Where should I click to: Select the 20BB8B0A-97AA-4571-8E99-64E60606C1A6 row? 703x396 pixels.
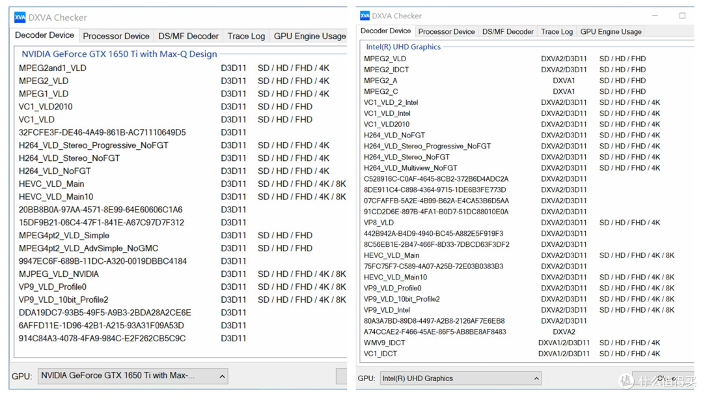(133, 210)
